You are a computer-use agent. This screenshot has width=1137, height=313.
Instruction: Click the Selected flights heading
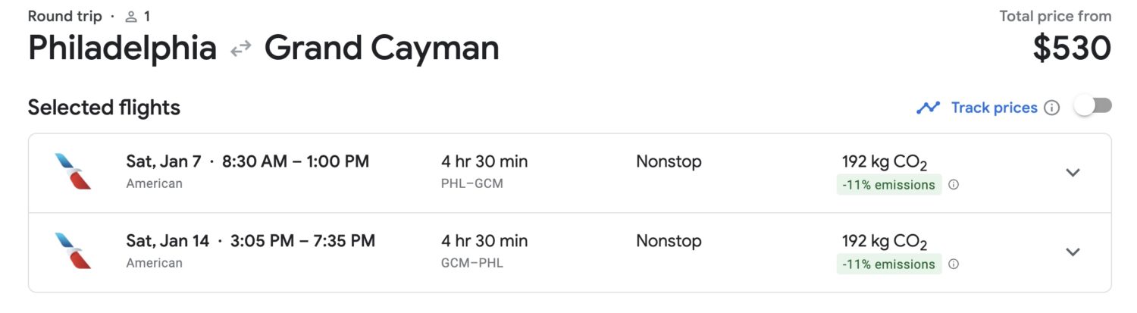point(104,108)
